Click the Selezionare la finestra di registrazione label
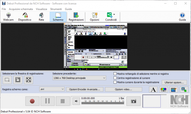The height and width of the screenshot is (114, 191). point(23,74)
